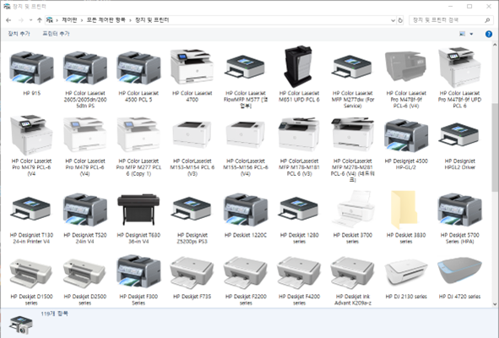The image size is (499, 338).
Task: Select the HP 915 printer
Action: coord(31,73)
